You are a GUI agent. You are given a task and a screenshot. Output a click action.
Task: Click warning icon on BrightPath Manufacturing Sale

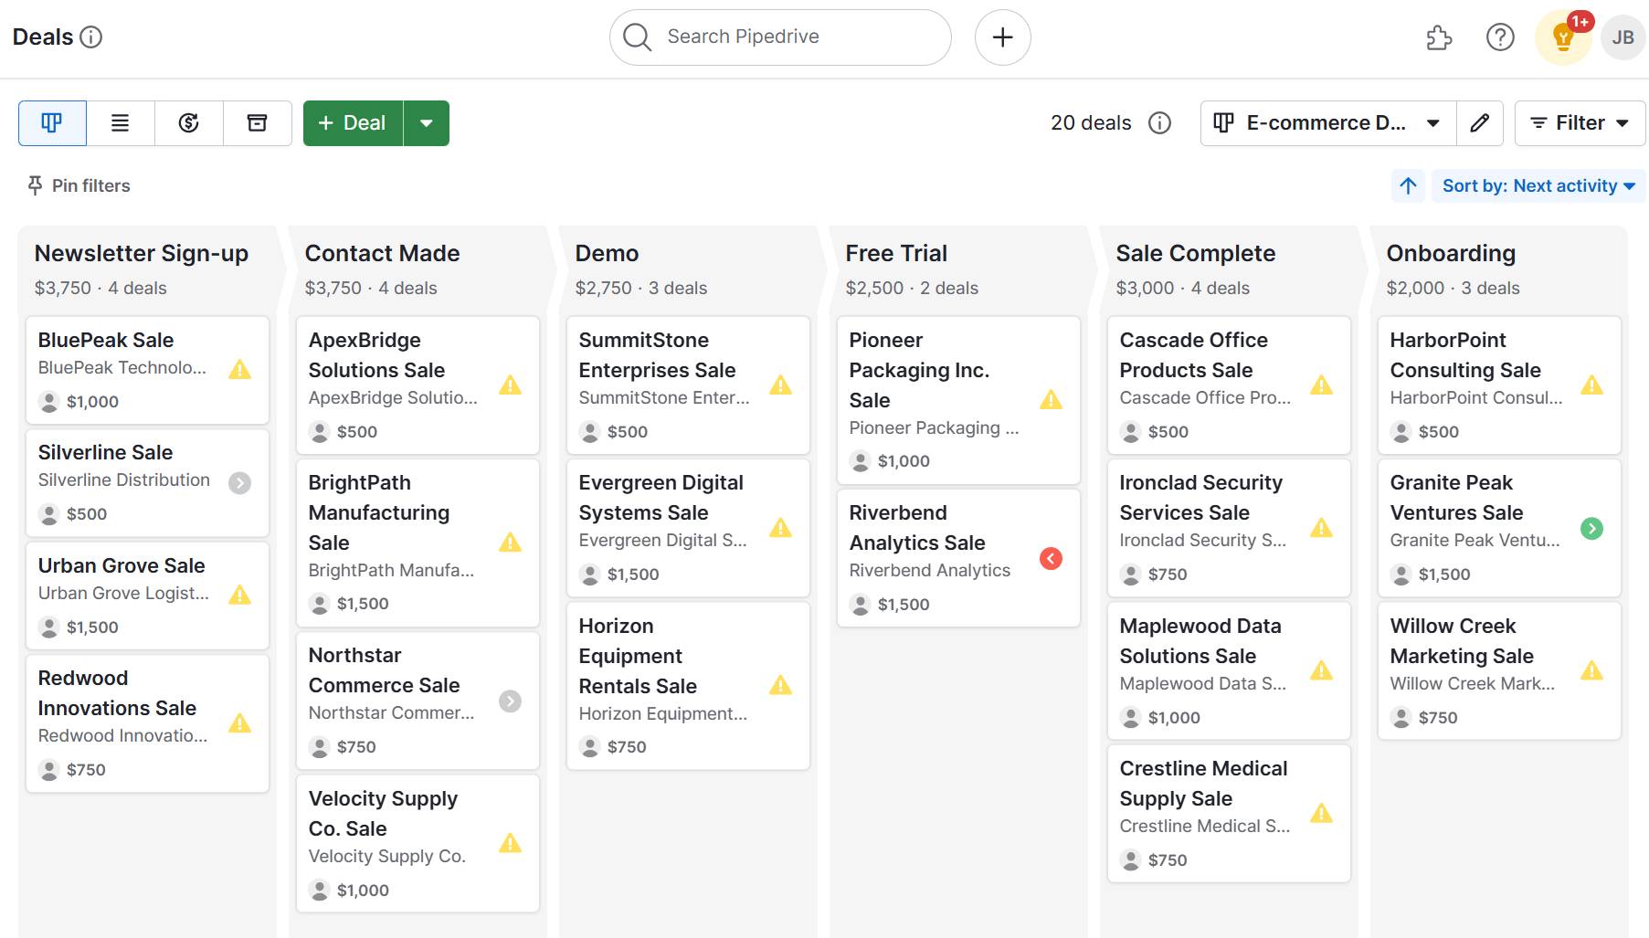(511, 543)
